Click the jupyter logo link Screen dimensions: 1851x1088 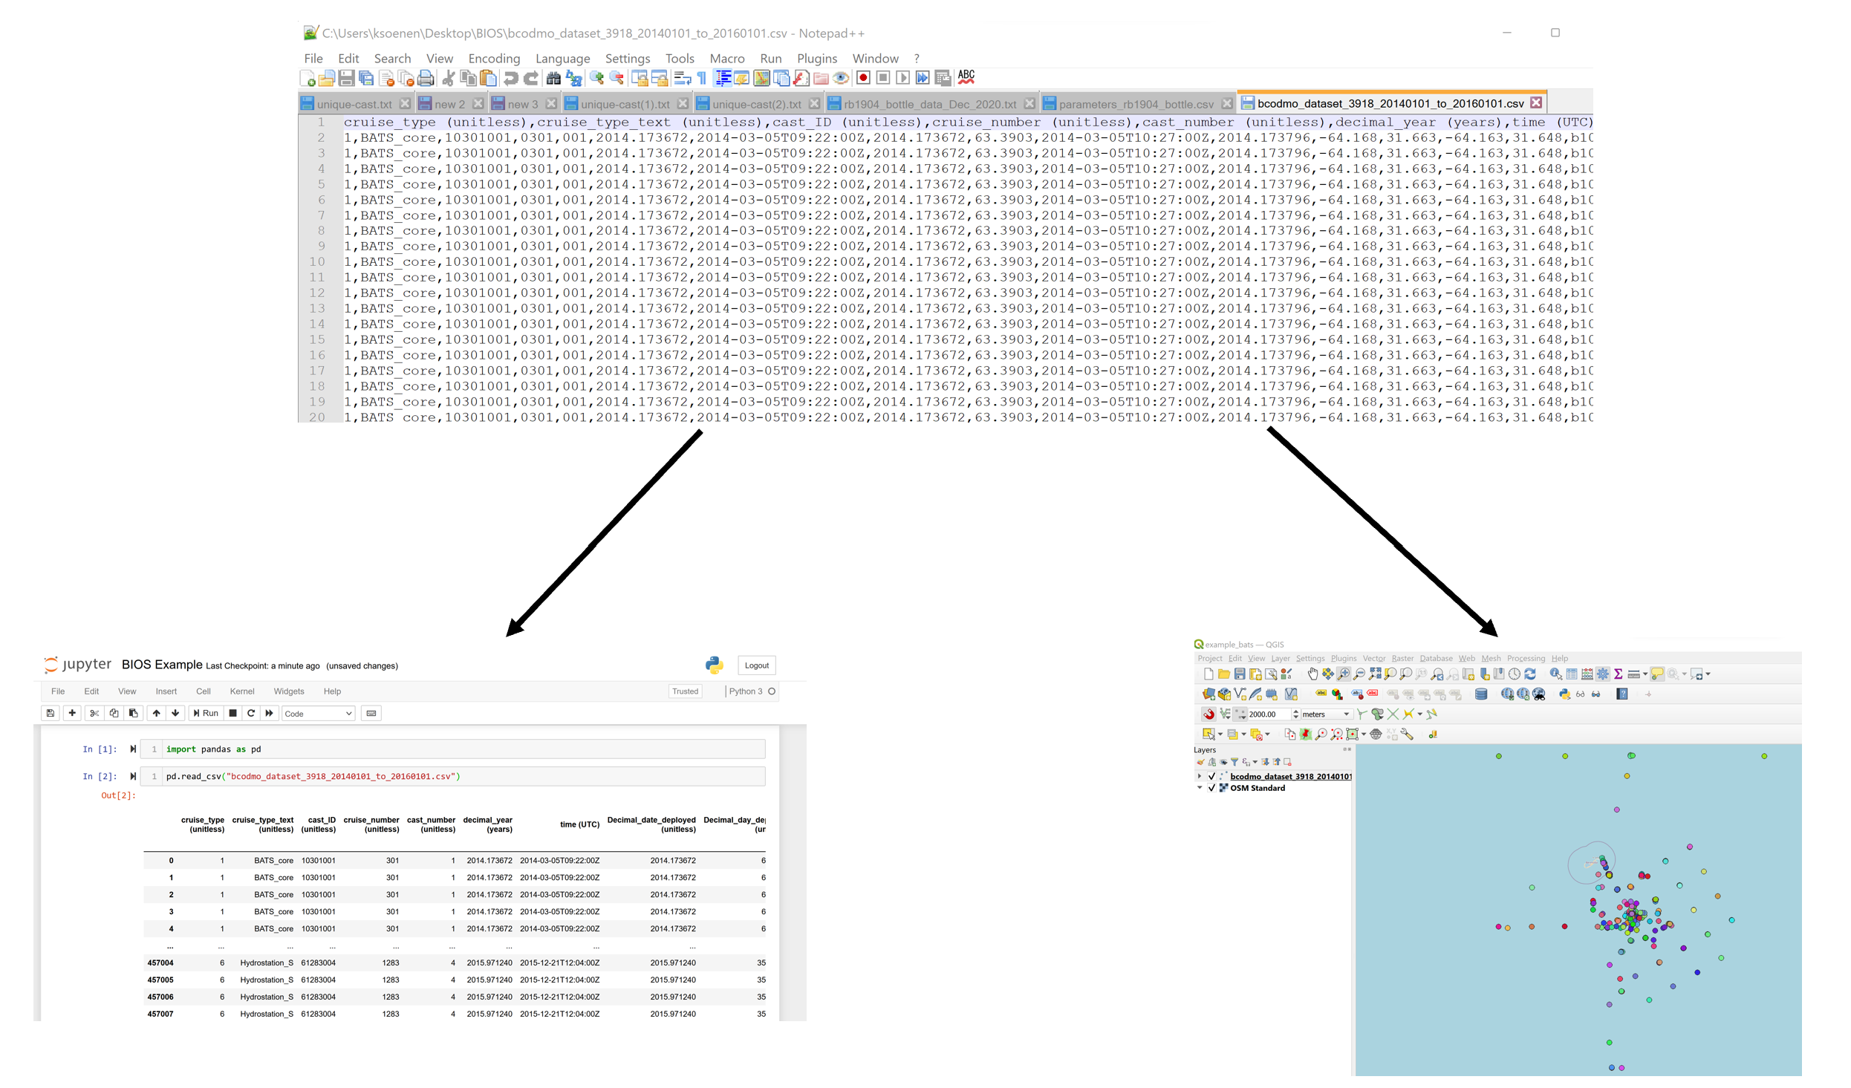pyautogui.click(x=77, y=664)
